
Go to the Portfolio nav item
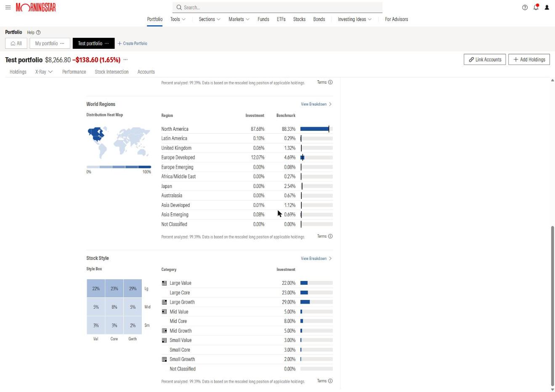click(x=155, y=19)
